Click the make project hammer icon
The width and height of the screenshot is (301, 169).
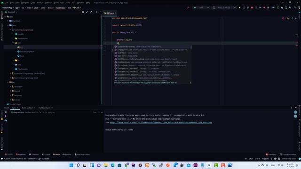click(188, 8)
